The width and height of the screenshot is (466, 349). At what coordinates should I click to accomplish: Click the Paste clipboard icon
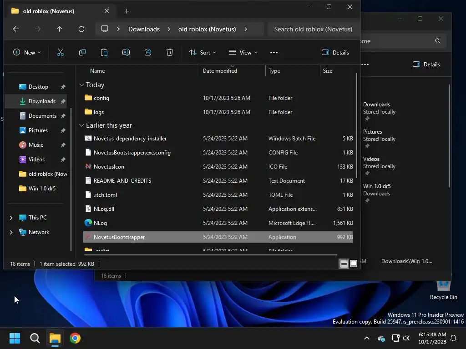(x=104, y=53)
